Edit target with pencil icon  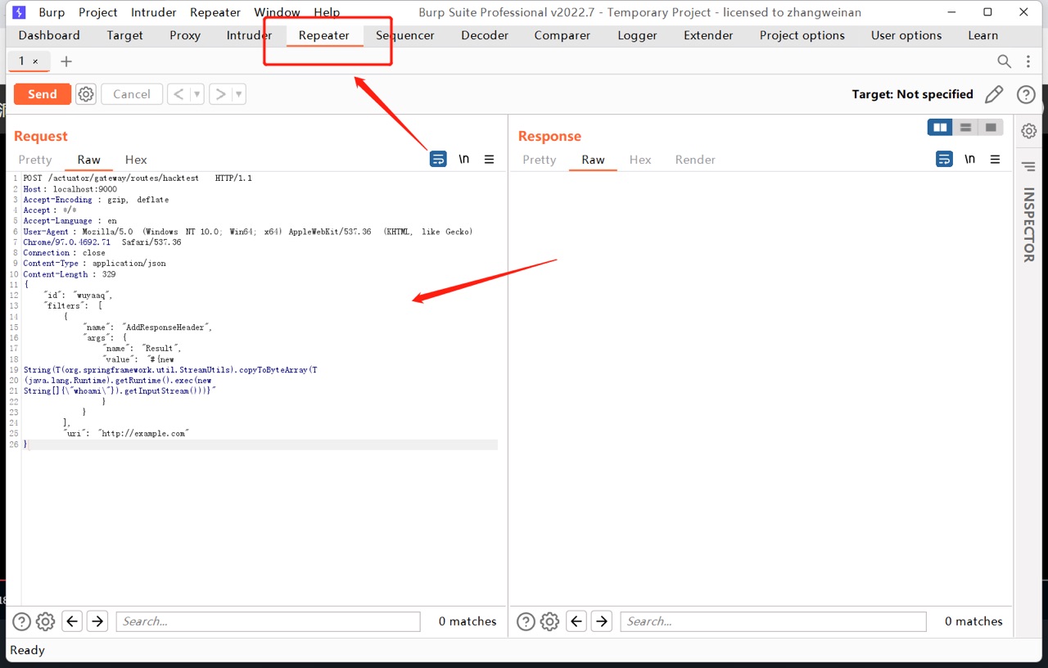(x=994, y=94)
